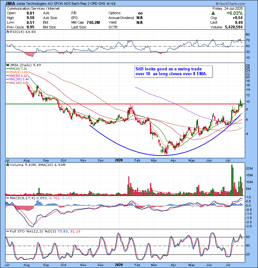258x268 pixels.
Task: Click the MACD(8,17,9) indicator label
Action: point(23,198)
